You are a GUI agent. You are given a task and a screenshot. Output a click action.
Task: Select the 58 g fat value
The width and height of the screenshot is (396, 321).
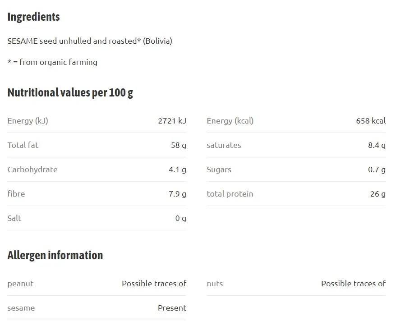pyautogui.click(x=179, y=145)
